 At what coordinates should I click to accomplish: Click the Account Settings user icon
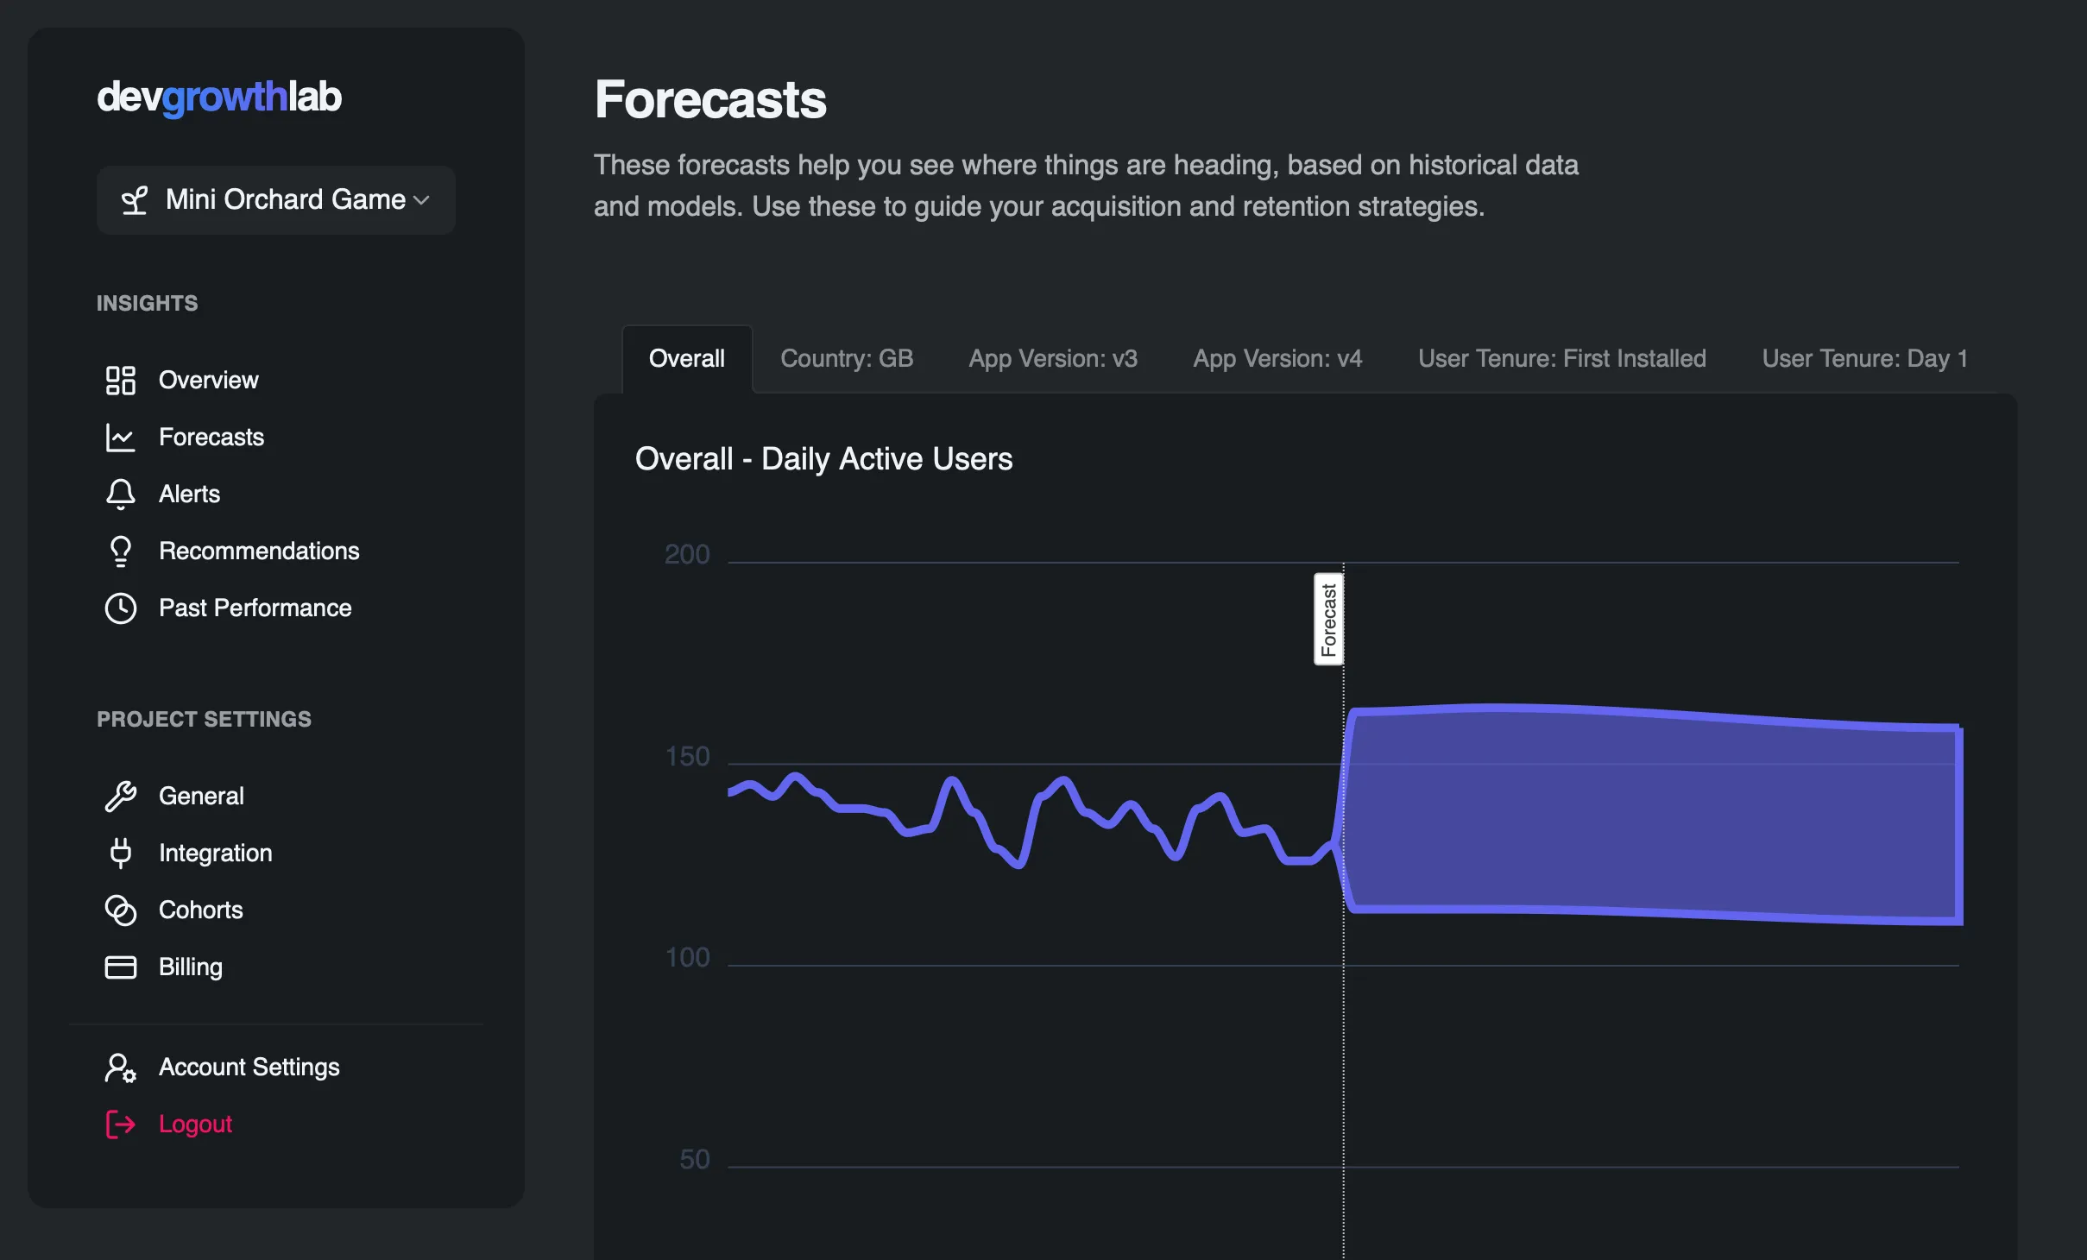click(x=119, y=1068)
